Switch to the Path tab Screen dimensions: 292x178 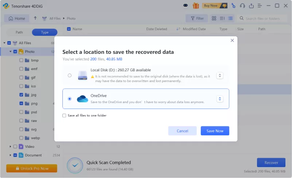[x=19, y=32]
